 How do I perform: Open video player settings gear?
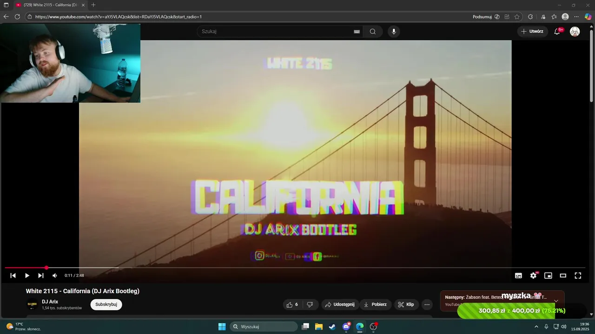pyautogui.click(x=533, y=276)
